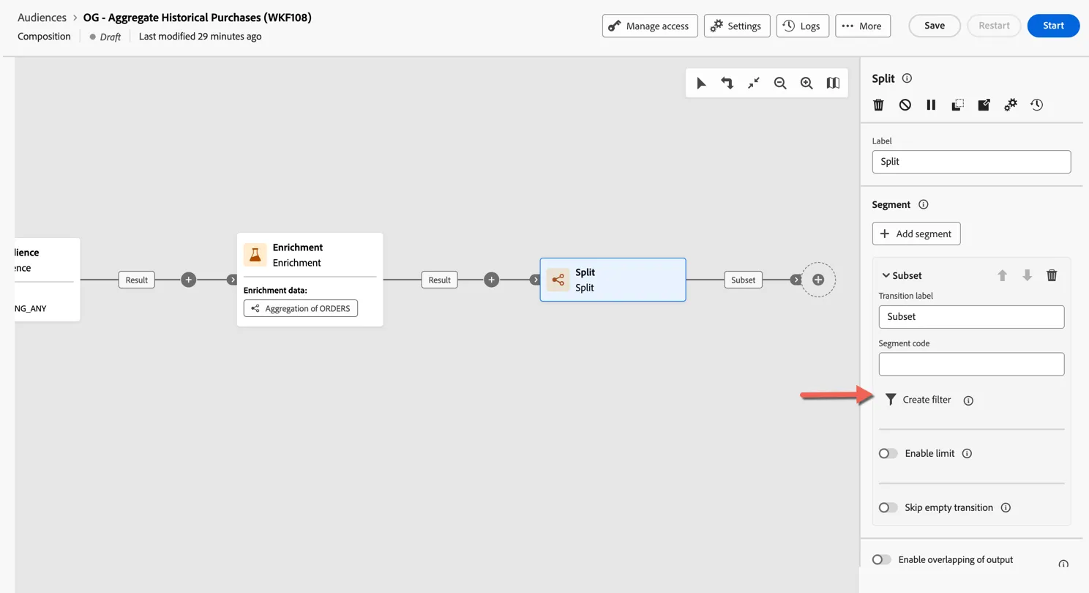
Task: Show the canvas mini map icon
Action: click(x=833, y=83)
